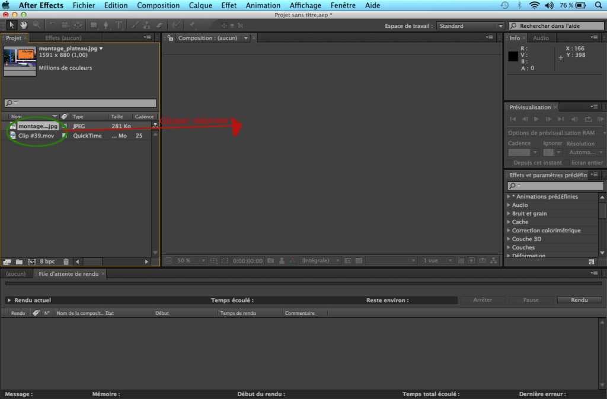Image resolution: width=607 pixels, height=399 pixels.
Task: Open the Résolution 'Automa...' dropdown
Action: pyautogui.click(x=585, y=152)
